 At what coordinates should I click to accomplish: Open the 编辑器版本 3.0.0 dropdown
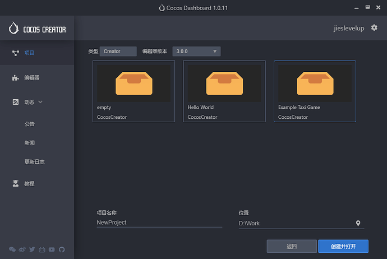pos(196,52)
